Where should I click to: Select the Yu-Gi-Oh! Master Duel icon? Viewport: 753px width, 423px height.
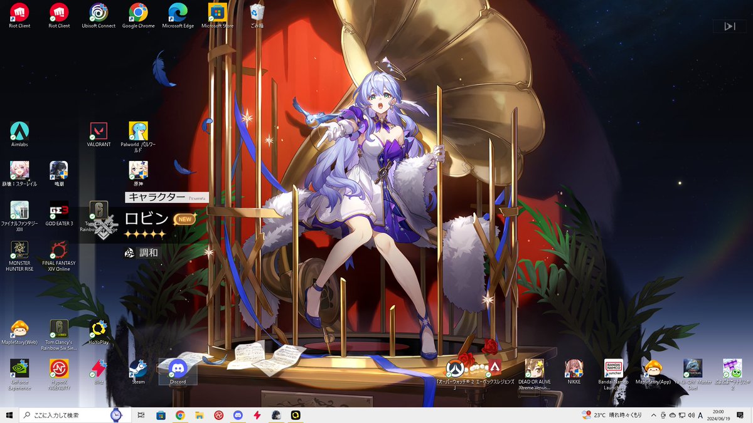(693, 375)
